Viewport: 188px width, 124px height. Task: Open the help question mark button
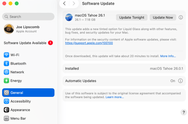point(184,112)
